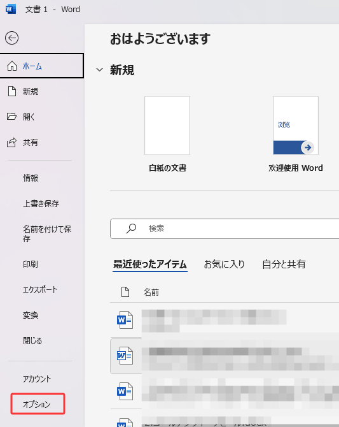Click the back arrow circle button

pyautogui.click(x=11, y=38)
